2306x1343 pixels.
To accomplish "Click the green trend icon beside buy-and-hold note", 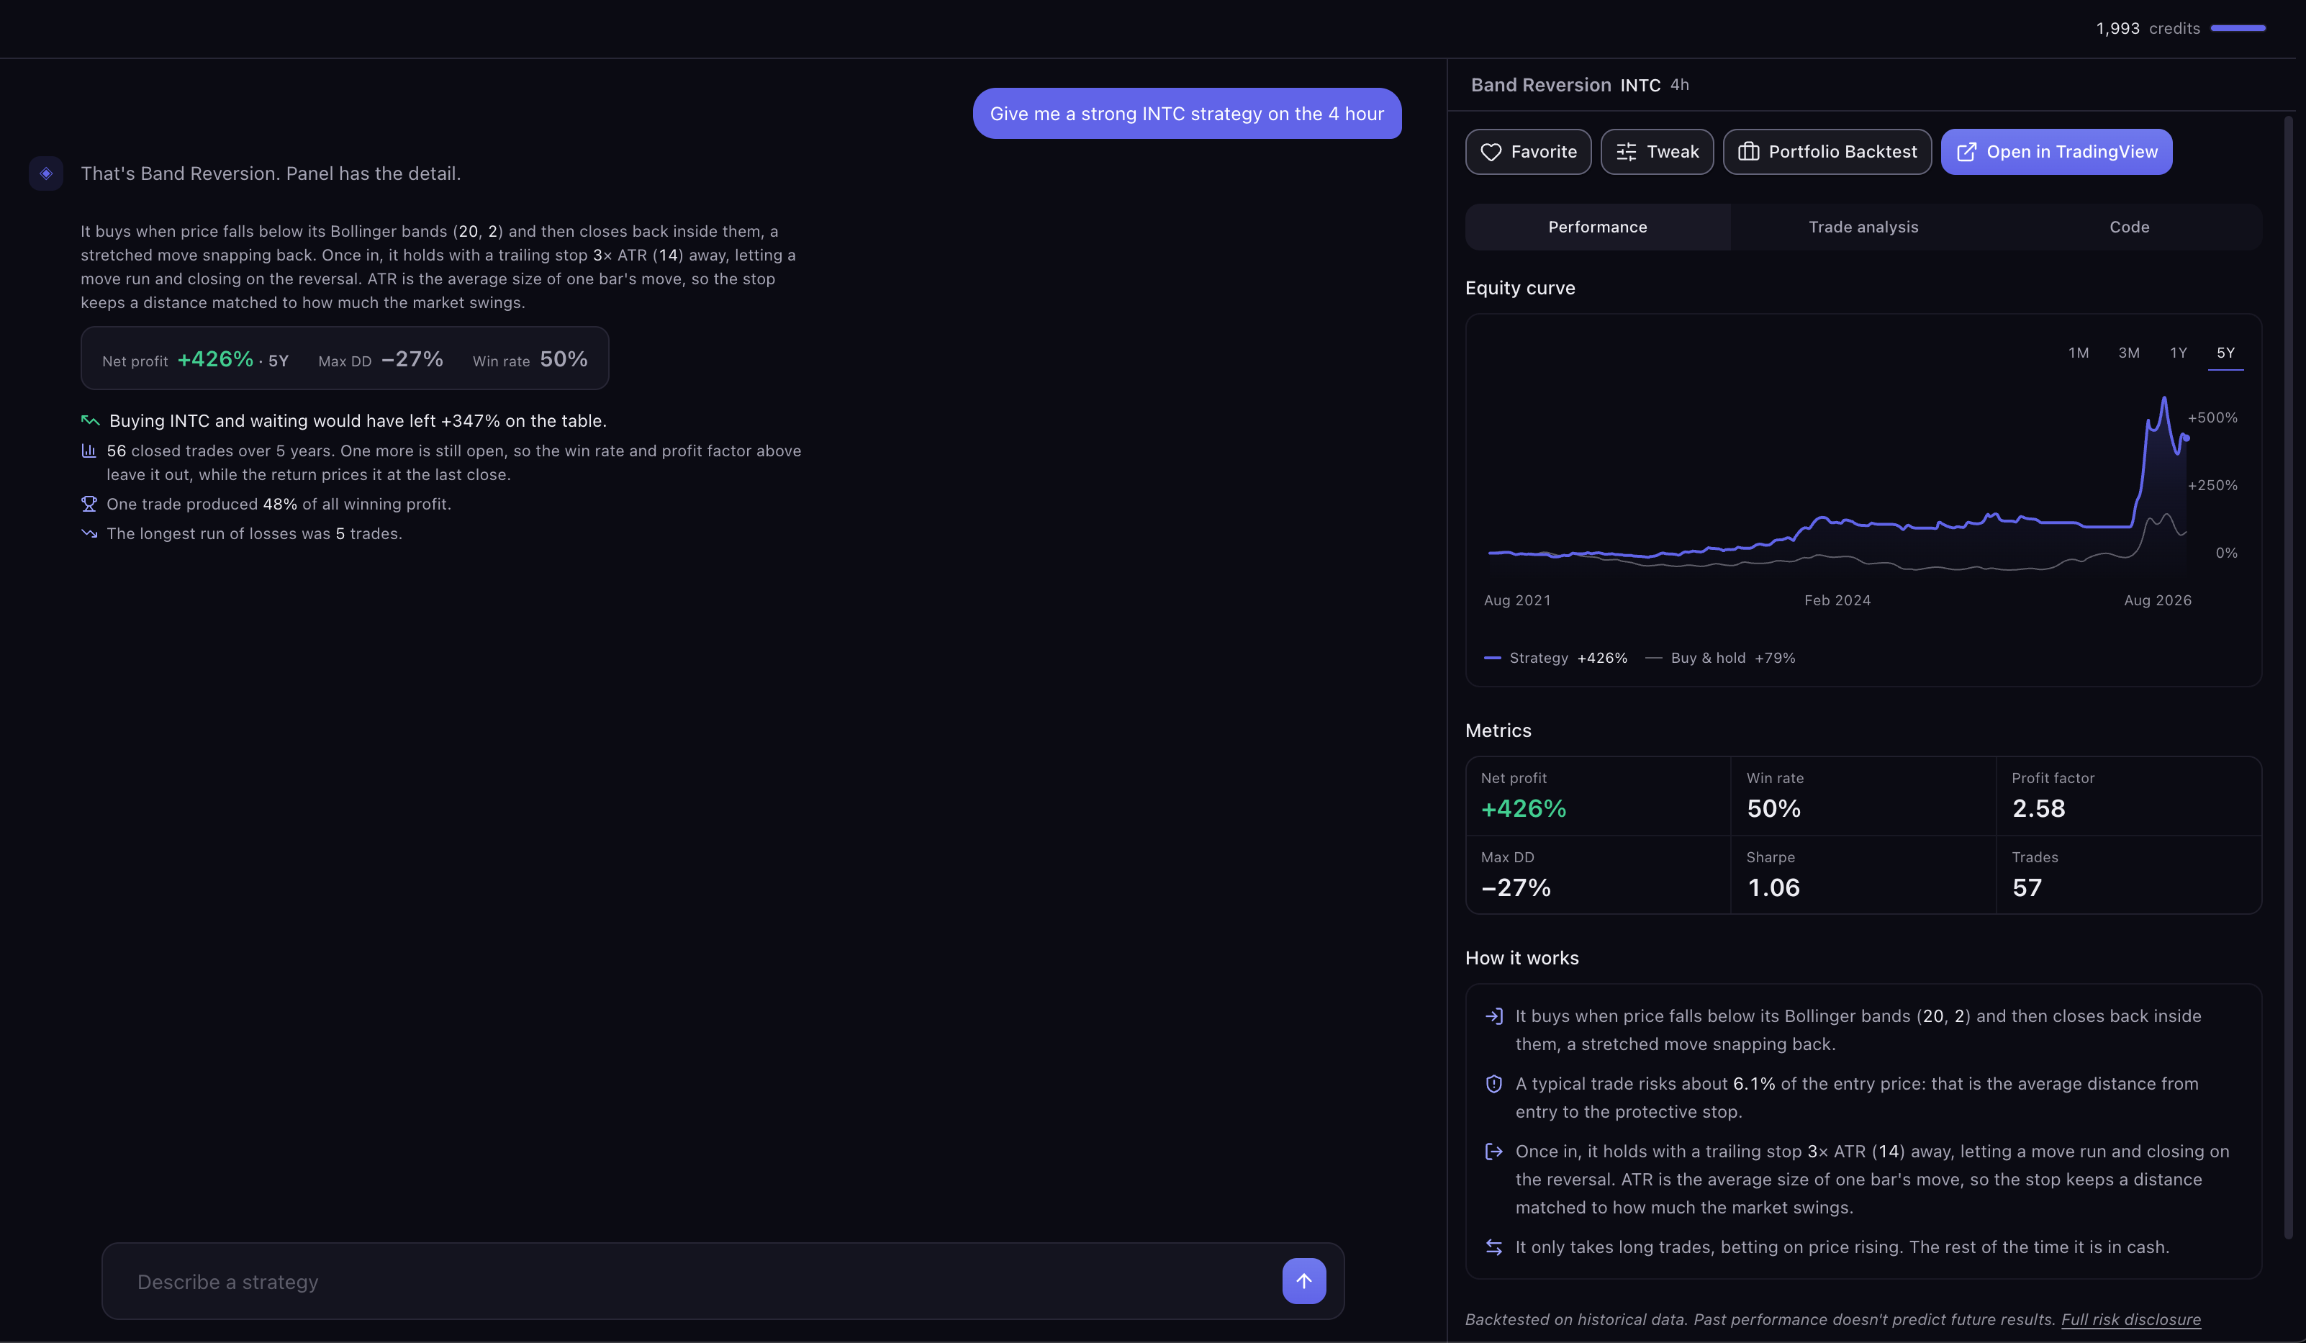I will (x=90, y=421).
